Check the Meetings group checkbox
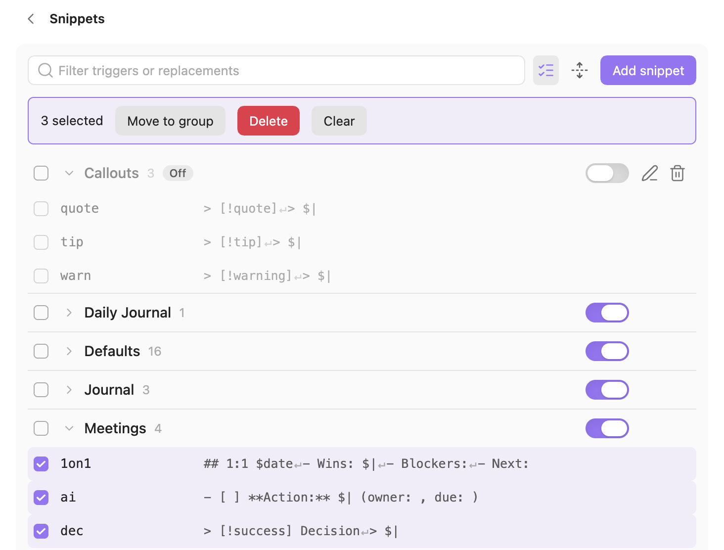Viewport: 724px width, 550px height. [x=41, y=428]
